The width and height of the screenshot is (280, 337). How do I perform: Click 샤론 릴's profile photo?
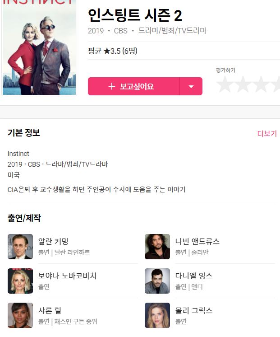[x=20, y=315]
